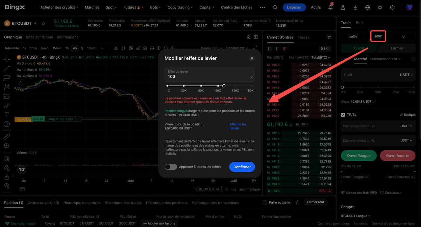
Task: Open the emoji sticker tool
Action: click(7, 124)
